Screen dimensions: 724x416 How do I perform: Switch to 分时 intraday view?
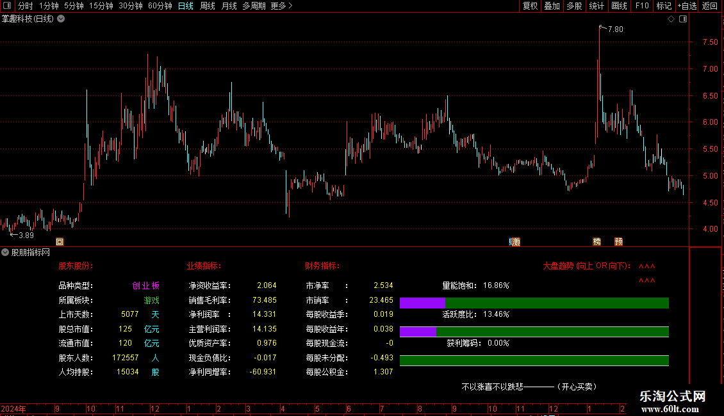(26, 6)
